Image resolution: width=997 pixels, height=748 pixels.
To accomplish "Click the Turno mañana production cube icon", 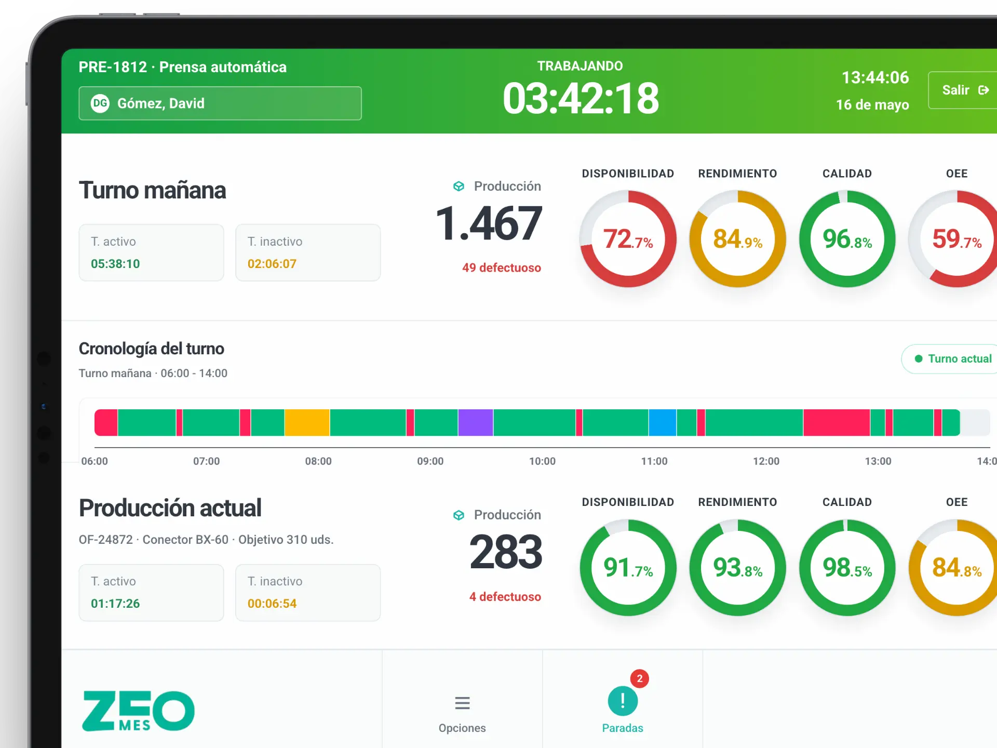I will click(x=459, y=186).
